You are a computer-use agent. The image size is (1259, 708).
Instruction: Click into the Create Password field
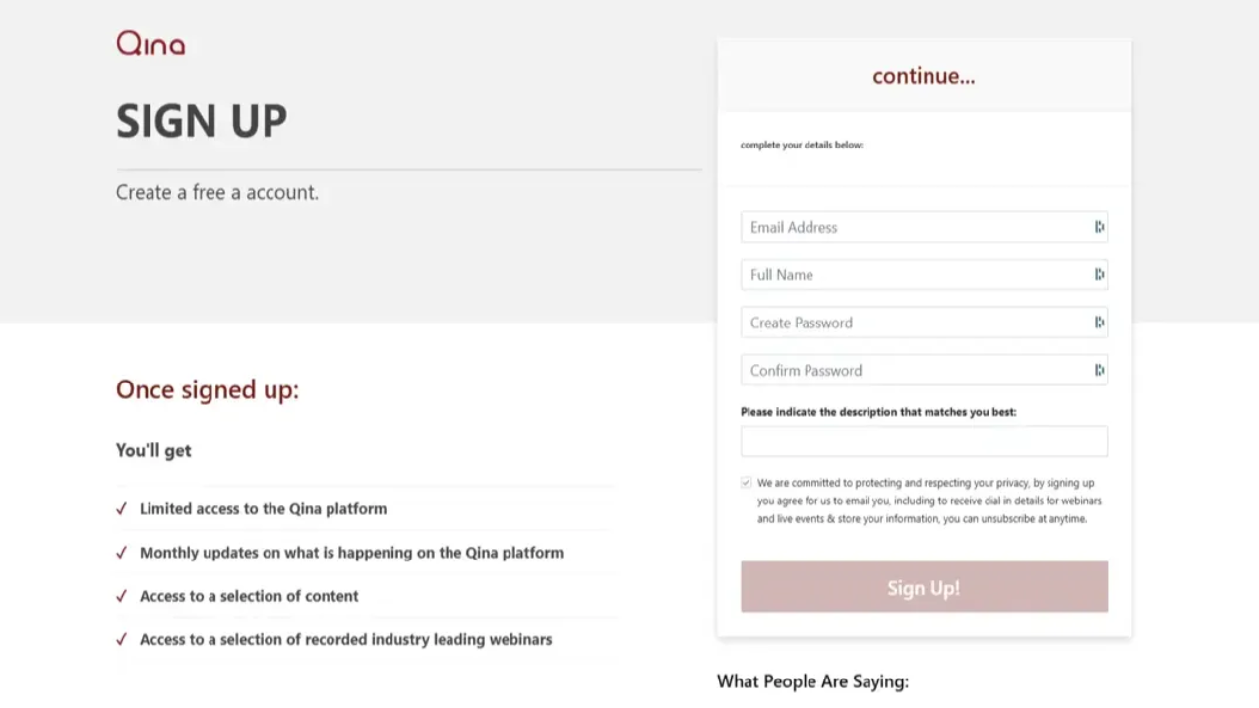click(x=915, y=323)
